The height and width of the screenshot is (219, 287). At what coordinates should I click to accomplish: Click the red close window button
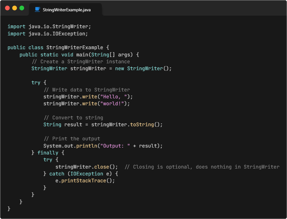click(x=8, y=8)
